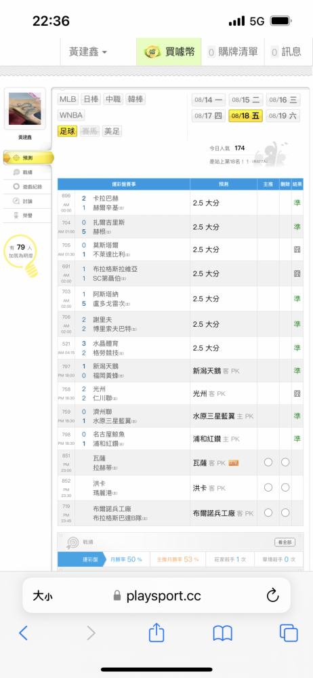
Task: Switch to the MLB league tab
Action: (x=68, y=99)
